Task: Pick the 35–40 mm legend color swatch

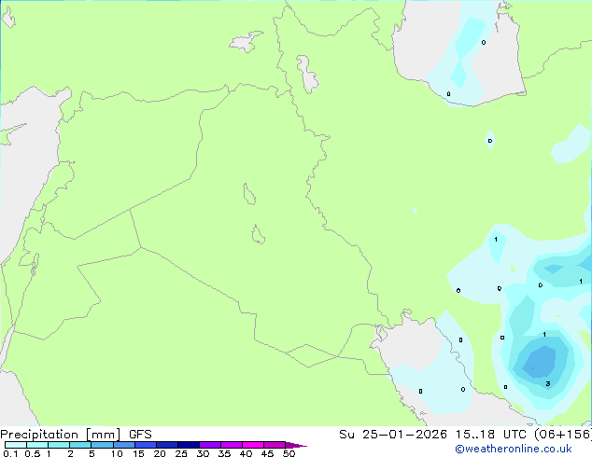Action: pos(231,445)
